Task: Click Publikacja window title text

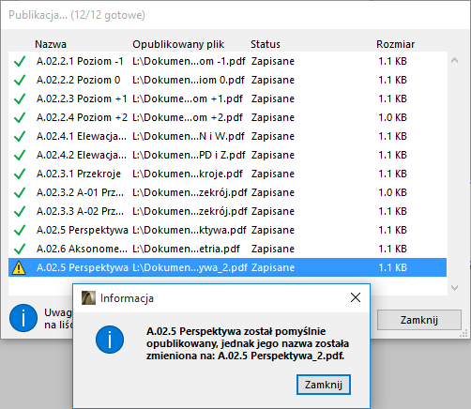Action: pos(77,15)
